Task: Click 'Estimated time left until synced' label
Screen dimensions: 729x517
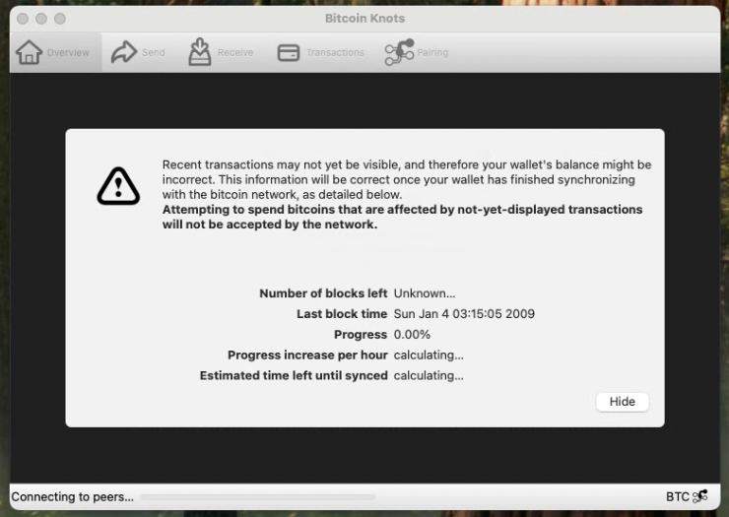Action: [294, 375]
